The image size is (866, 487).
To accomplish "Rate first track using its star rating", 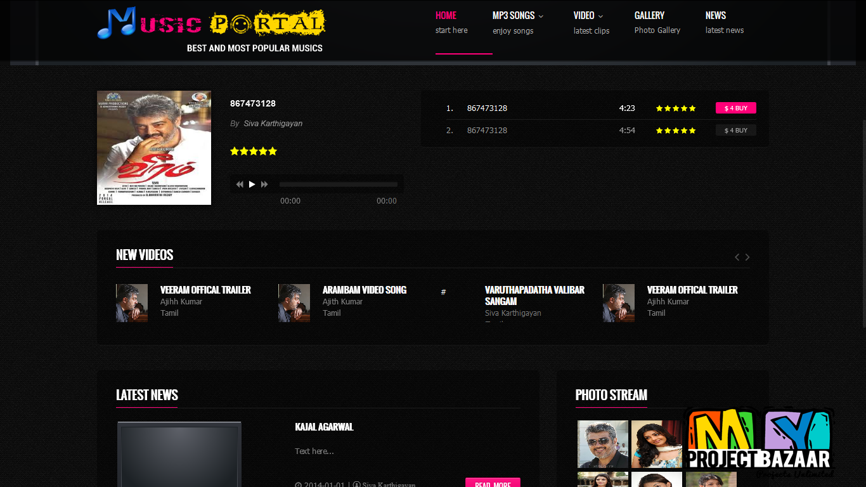I will (x=675, y=108).
